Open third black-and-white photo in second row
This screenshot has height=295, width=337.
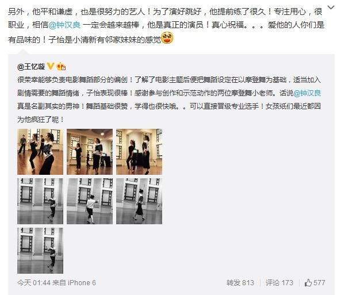click(139, 201)
